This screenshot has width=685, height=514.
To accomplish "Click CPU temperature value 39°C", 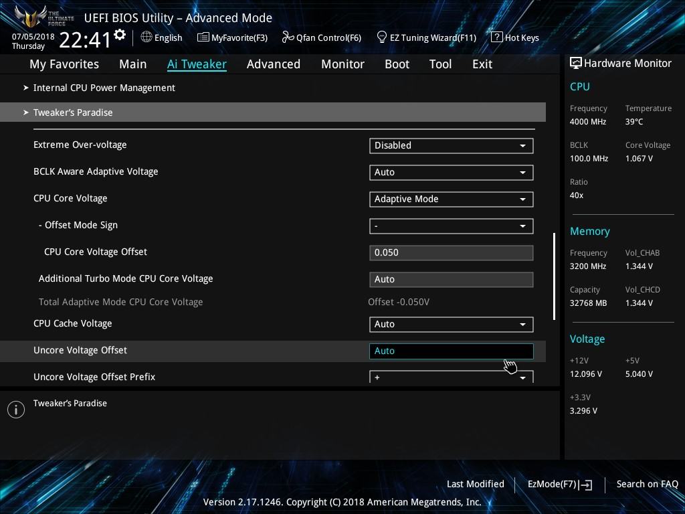I will pyautogui.click(x=634, y=122).
